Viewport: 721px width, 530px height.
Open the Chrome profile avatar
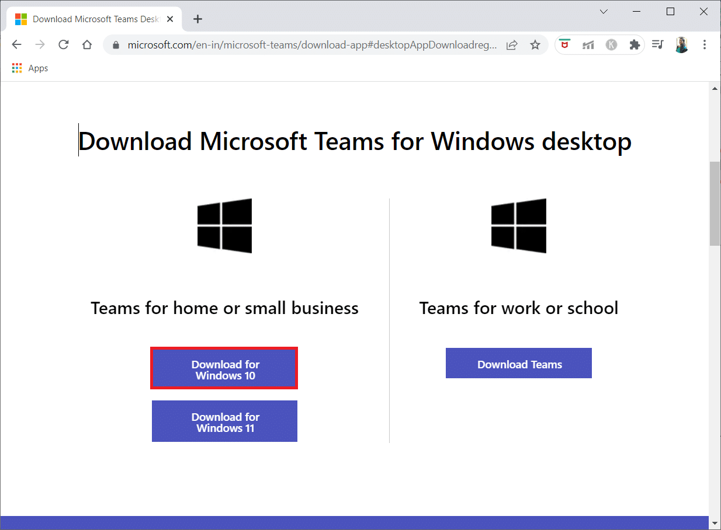[681, 45]
